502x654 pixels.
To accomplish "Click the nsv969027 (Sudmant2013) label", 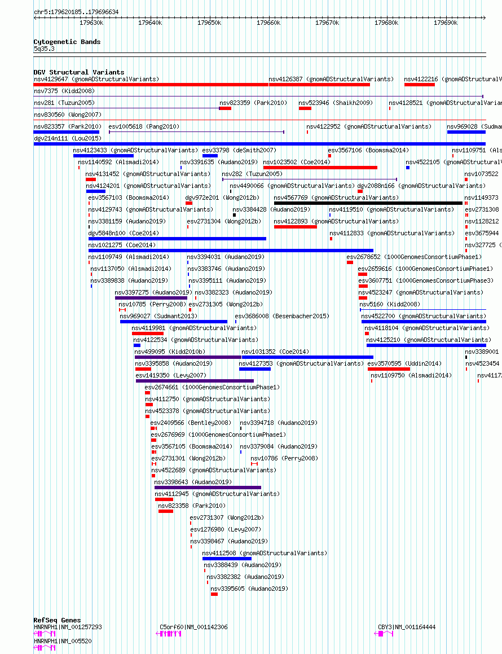I will click(x=159, y=317).
